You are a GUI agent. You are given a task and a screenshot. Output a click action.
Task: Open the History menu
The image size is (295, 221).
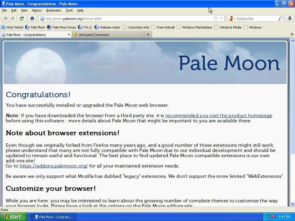click(37, 10)
